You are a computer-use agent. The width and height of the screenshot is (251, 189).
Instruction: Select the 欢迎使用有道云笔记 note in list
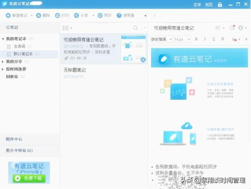click(x=104, y=49)
